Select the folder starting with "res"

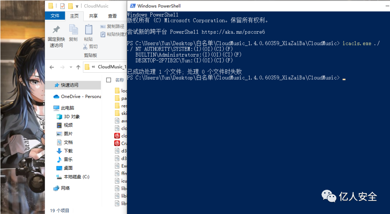tap(121, 106)
